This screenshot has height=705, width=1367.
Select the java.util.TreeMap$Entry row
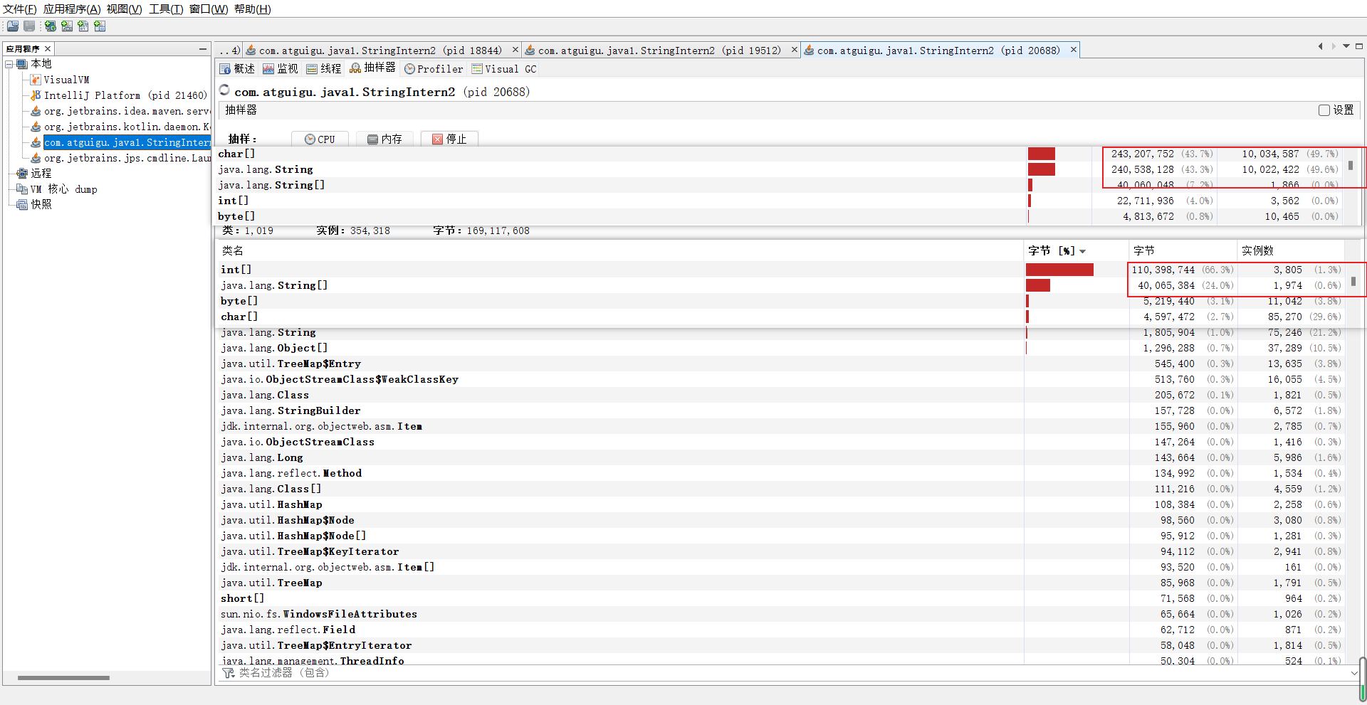[x=780, y=364]
